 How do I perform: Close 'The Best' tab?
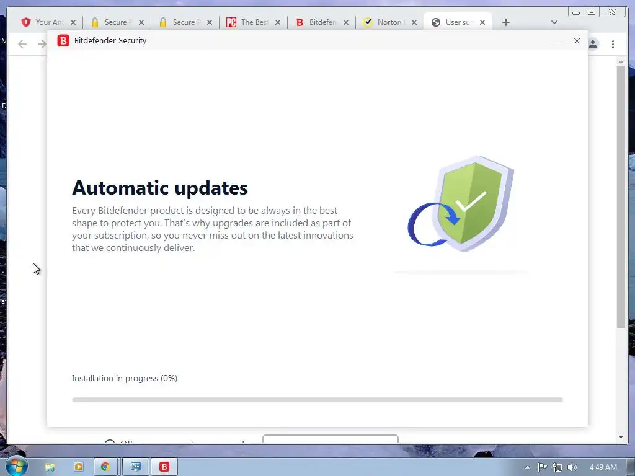tap(277, 22)
